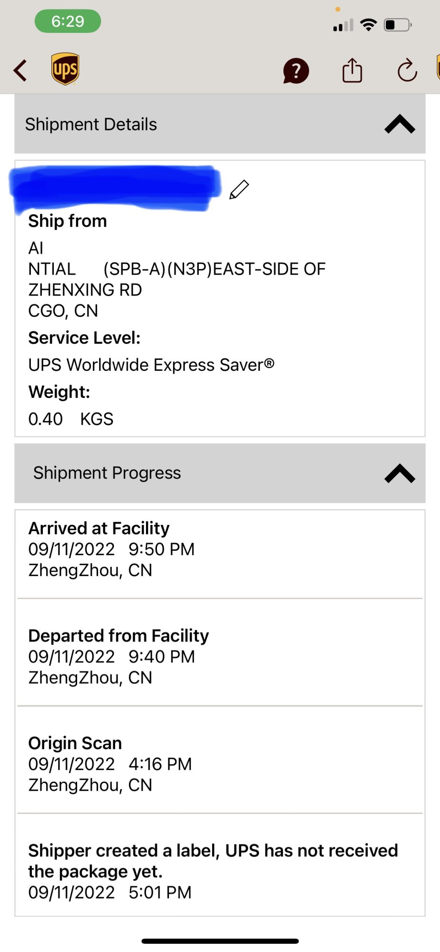The height and width of the screenshot is (952, 440).
Task: Collapse Shipment Details using its chevron
Action: [400, 124]
